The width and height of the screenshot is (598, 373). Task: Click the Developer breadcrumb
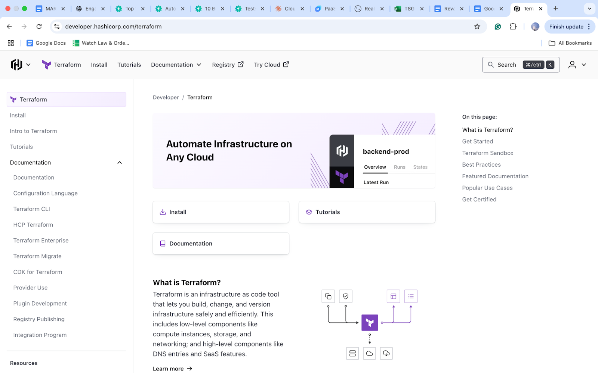pyautogui.click(x=166, y=97)
